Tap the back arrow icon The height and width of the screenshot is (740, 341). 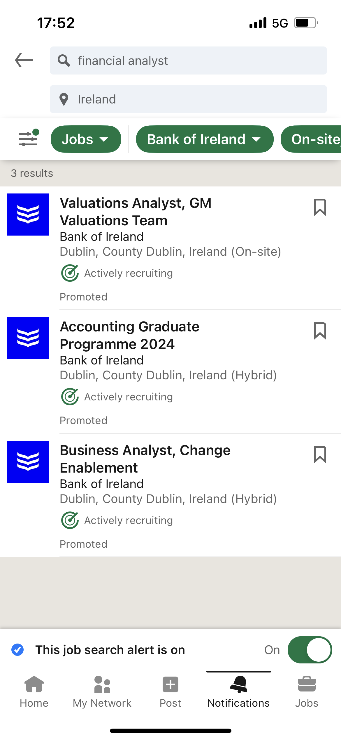[24, 60]
